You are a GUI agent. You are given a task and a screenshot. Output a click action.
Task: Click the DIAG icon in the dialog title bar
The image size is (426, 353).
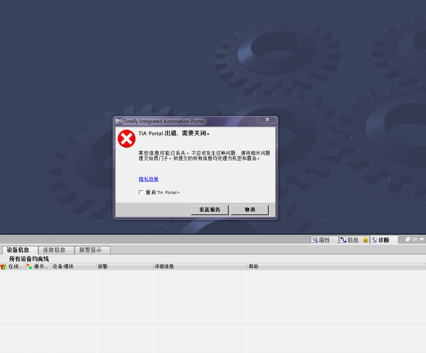[x=118, y=121]
